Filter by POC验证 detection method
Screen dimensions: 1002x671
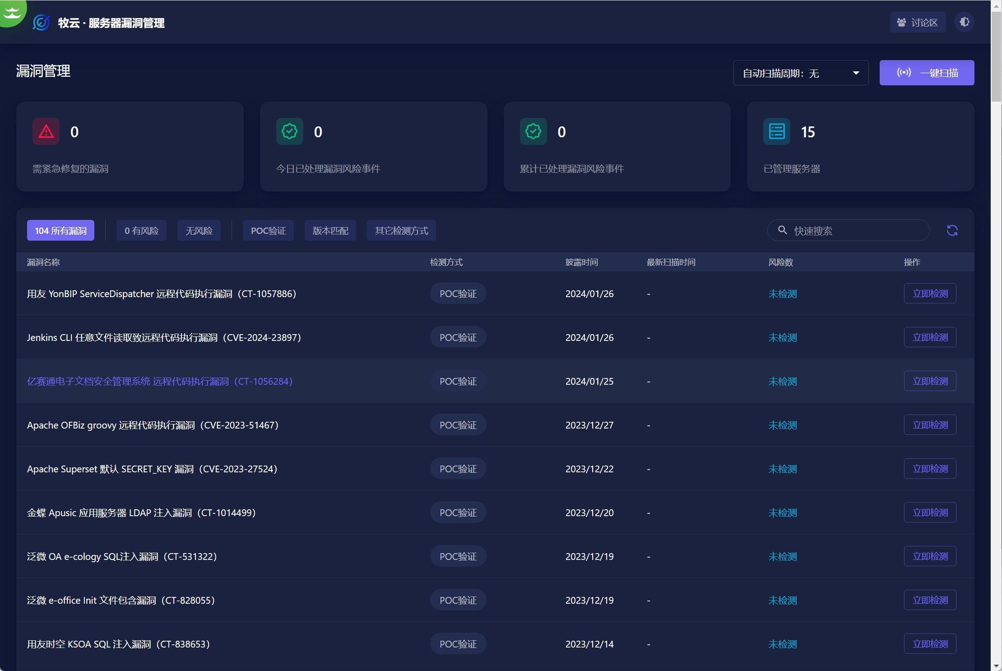[x=268, y=231]
